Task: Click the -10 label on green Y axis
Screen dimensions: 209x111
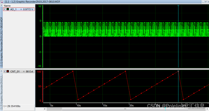Action: click(x=39, y=66)
